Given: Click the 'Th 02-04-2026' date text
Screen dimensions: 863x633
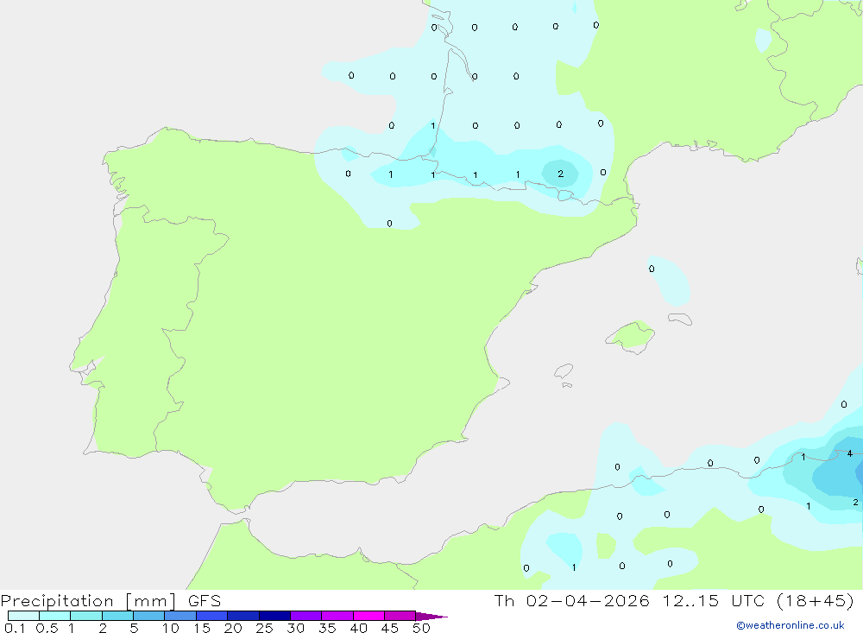Looking at the screenshot, I should coord(572,600).
